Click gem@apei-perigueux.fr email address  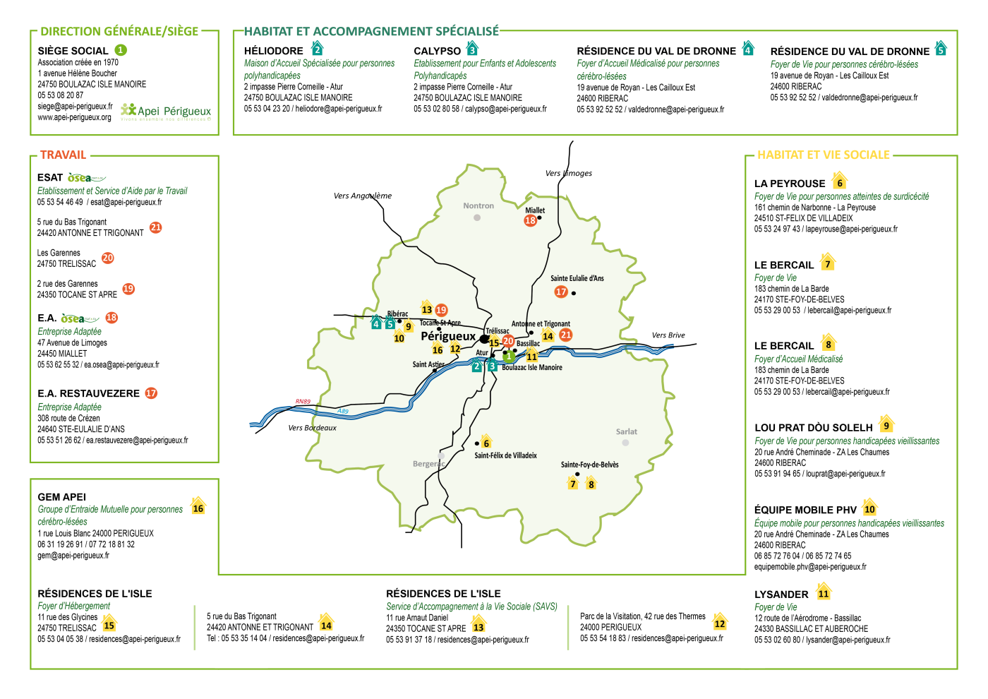tap(73, 556)
